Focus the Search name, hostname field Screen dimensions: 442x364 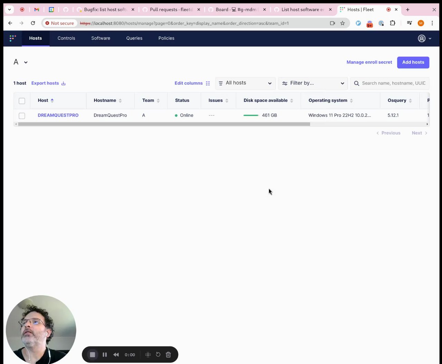[390, 83]
